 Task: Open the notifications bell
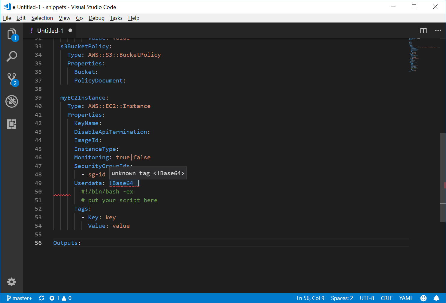click(x=436, y=298)
